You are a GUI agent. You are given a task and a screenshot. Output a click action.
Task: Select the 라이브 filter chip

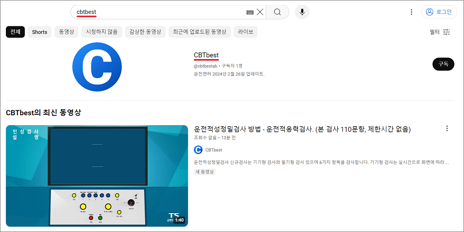pos(245,32)
